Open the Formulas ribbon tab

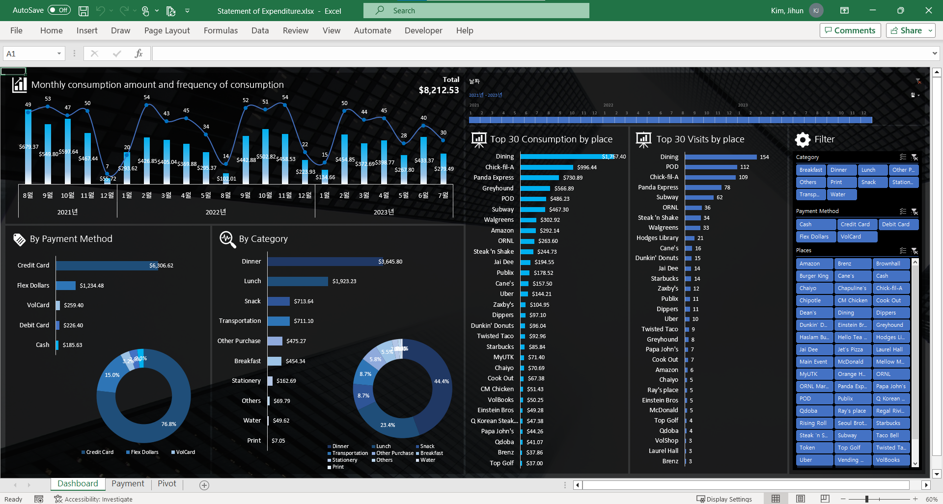pos(221,30)
